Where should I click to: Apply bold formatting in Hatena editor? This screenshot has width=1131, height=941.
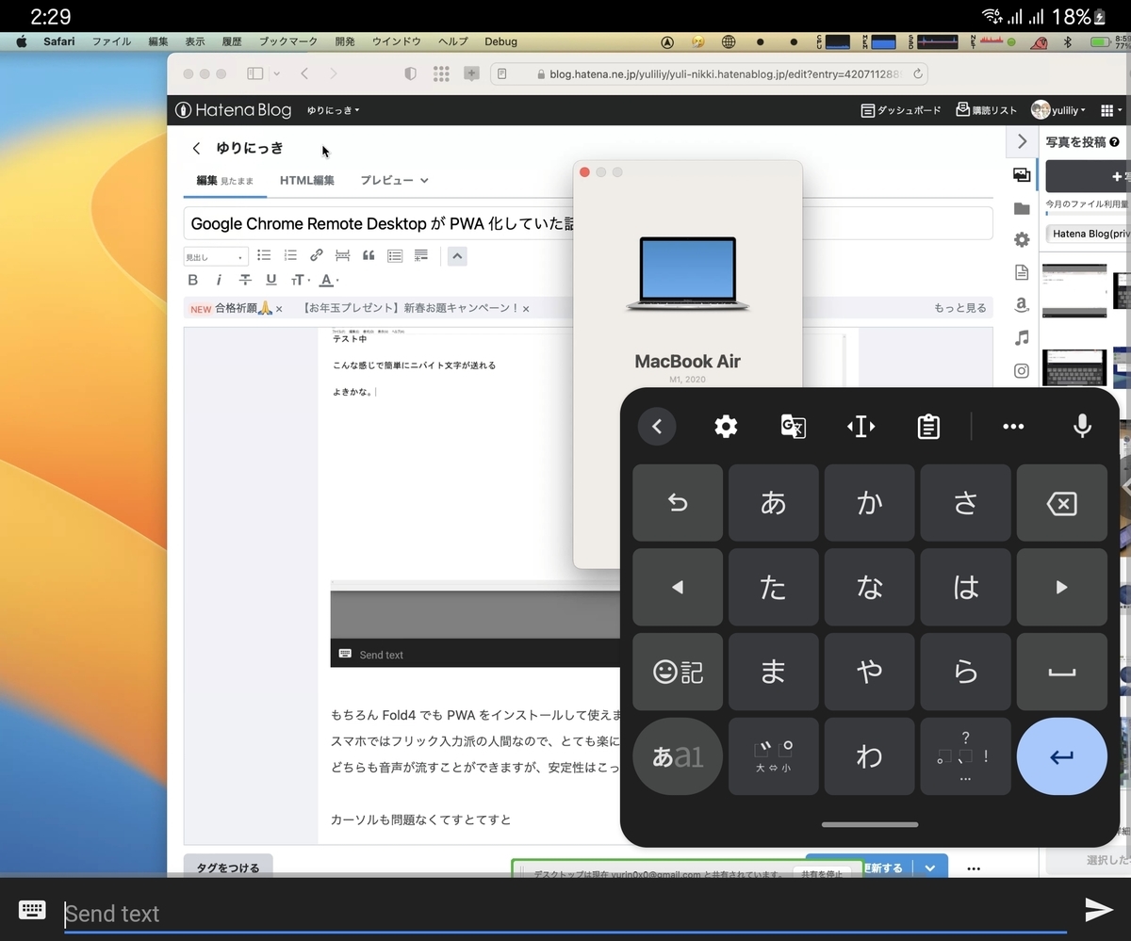click(192, 280)
